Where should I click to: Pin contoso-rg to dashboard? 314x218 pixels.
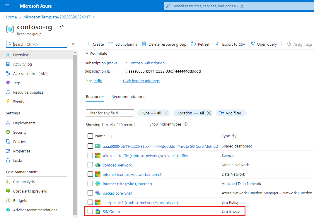[x=61, y=27]
